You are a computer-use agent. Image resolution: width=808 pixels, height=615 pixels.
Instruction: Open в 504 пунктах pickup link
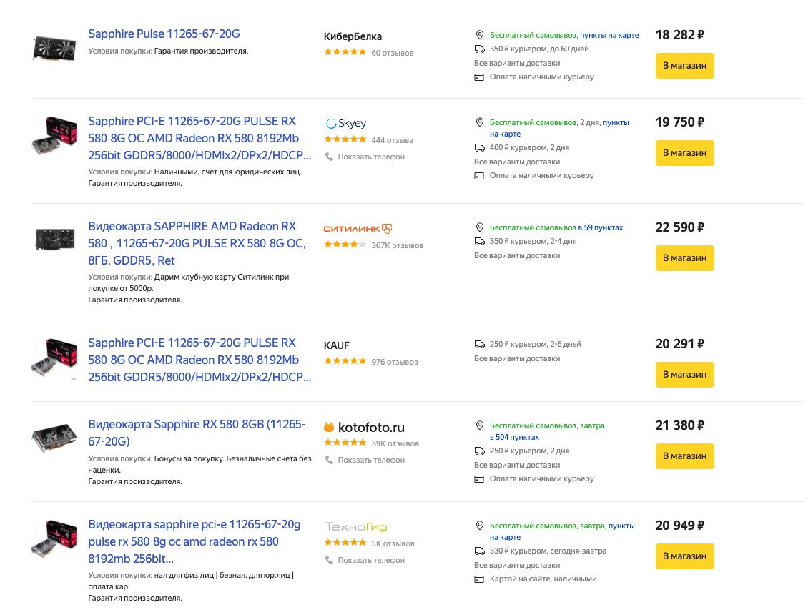pyautogui.click(x=514, y=437)
